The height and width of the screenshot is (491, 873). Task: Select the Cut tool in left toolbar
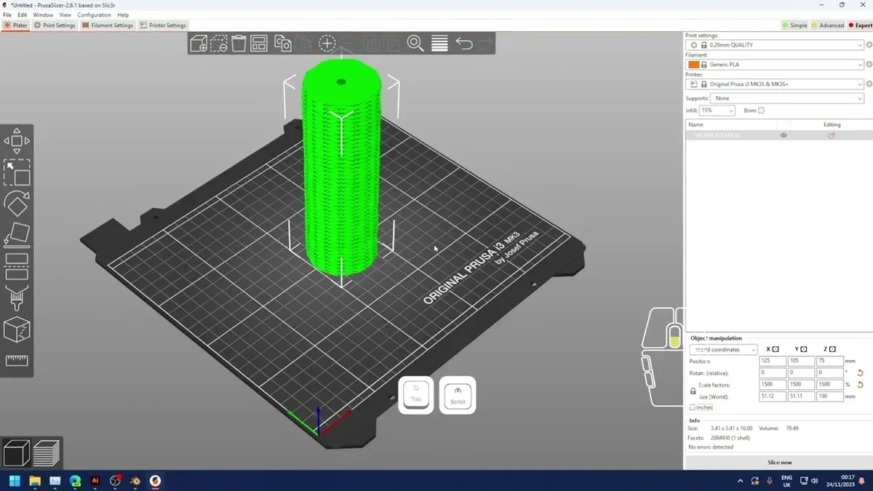click(x=17, y=266)
